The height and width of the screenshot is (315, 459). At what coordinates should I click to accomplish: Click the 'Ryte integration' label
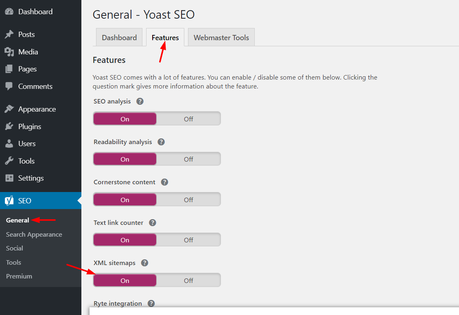118,304
